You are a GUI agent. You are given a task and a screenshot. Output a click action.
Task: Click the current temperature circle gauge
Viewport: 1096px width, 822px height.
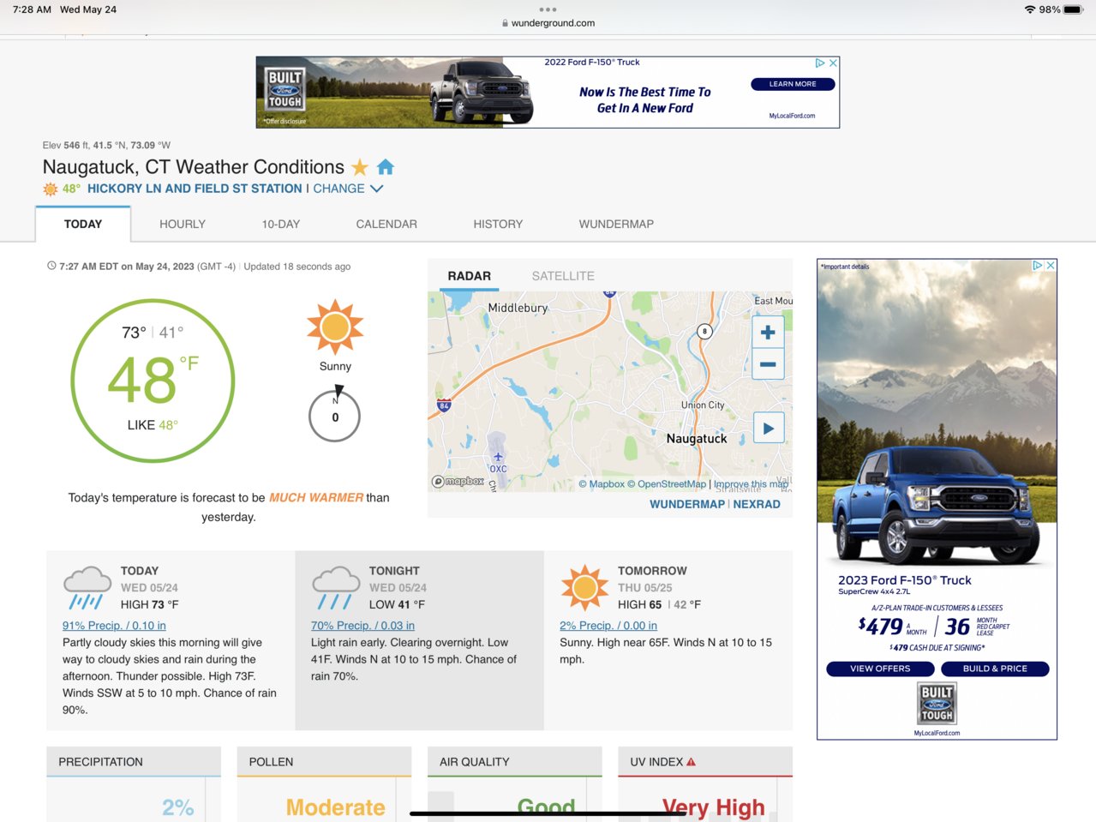[153, 381]
